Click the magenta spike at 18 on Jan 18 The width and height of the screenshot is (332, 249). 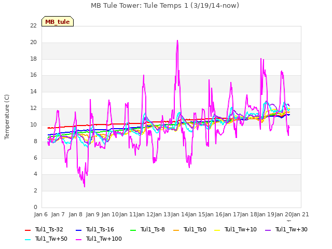tap(261, 59)
